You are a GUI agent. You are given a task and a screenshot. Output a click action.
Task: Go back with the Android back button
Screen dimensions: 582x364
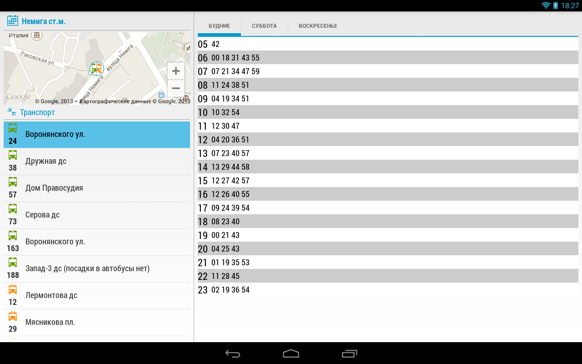coord(233,354)
